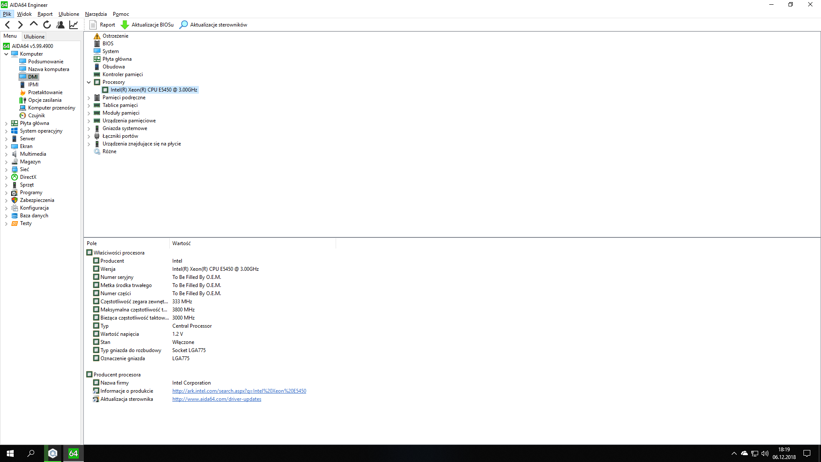Select Nazwa komputera in sidebar
The image size is (821, 462).
[49, 69]
